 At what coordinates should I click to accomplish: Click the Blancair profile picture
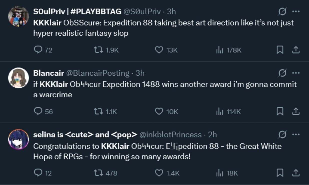pos(18,78)
